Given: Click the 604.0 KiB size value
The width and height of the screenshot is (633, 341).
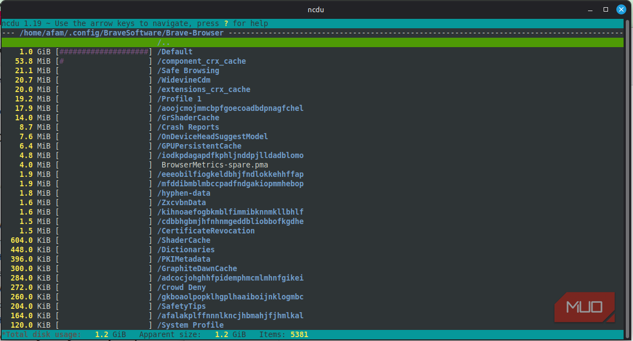Looking at the screenshot, I should coord(31,240).
